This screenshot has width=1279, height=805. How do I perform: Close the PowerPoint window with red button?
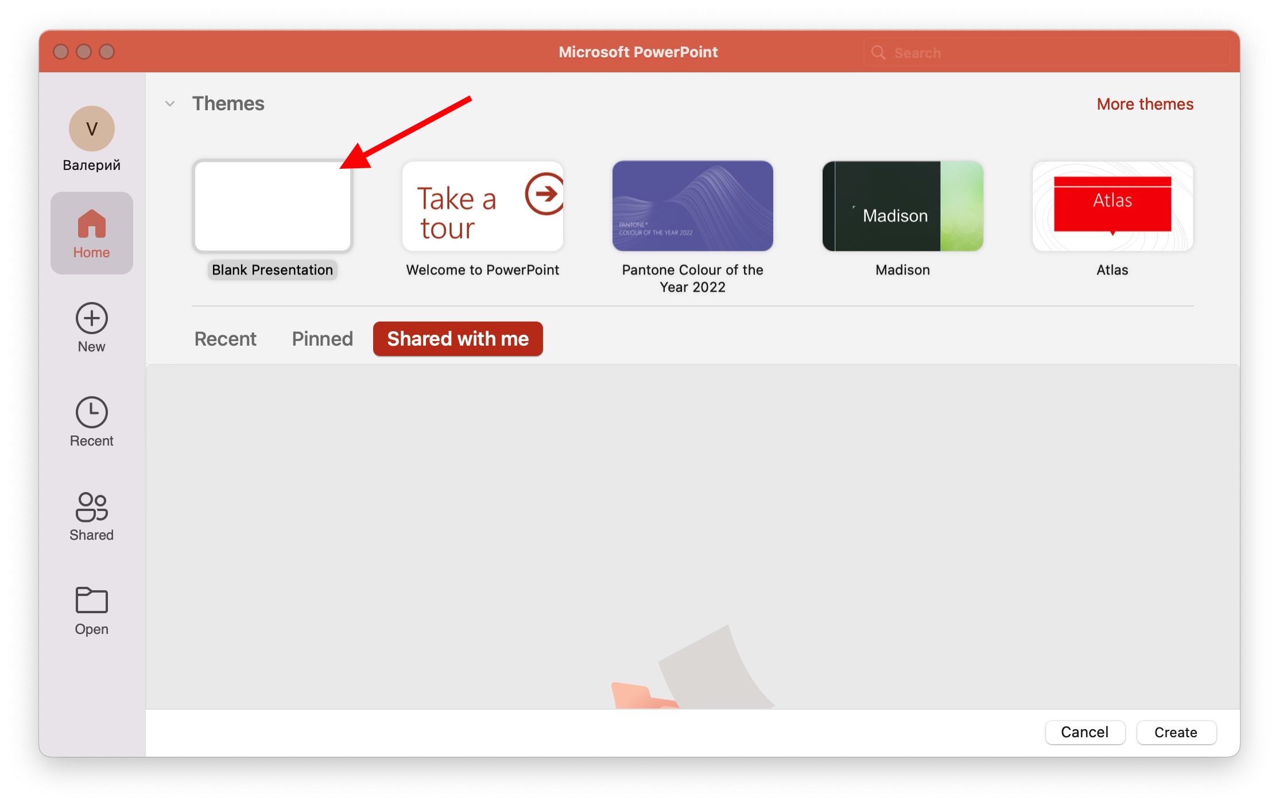pos(61,52)
